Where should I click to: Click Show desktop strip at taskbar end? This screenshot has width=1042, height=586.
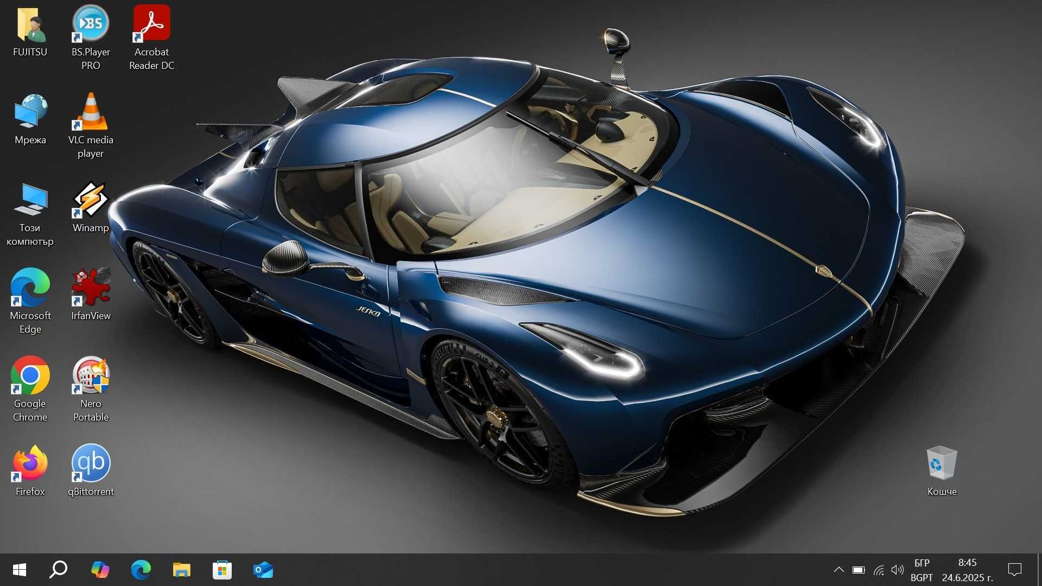1039,570
